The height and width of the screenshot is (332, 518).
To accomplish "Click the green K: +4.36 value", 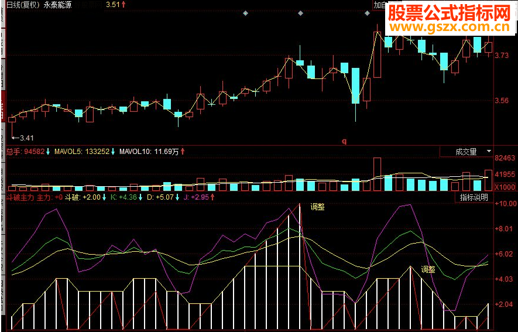I will pyautogui.click(x=124, y=197).
